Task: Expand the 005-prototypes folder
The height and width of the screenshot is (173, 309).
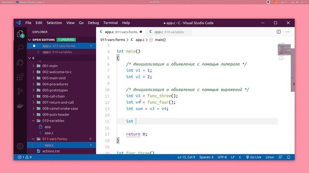Action: pos(33,90)
